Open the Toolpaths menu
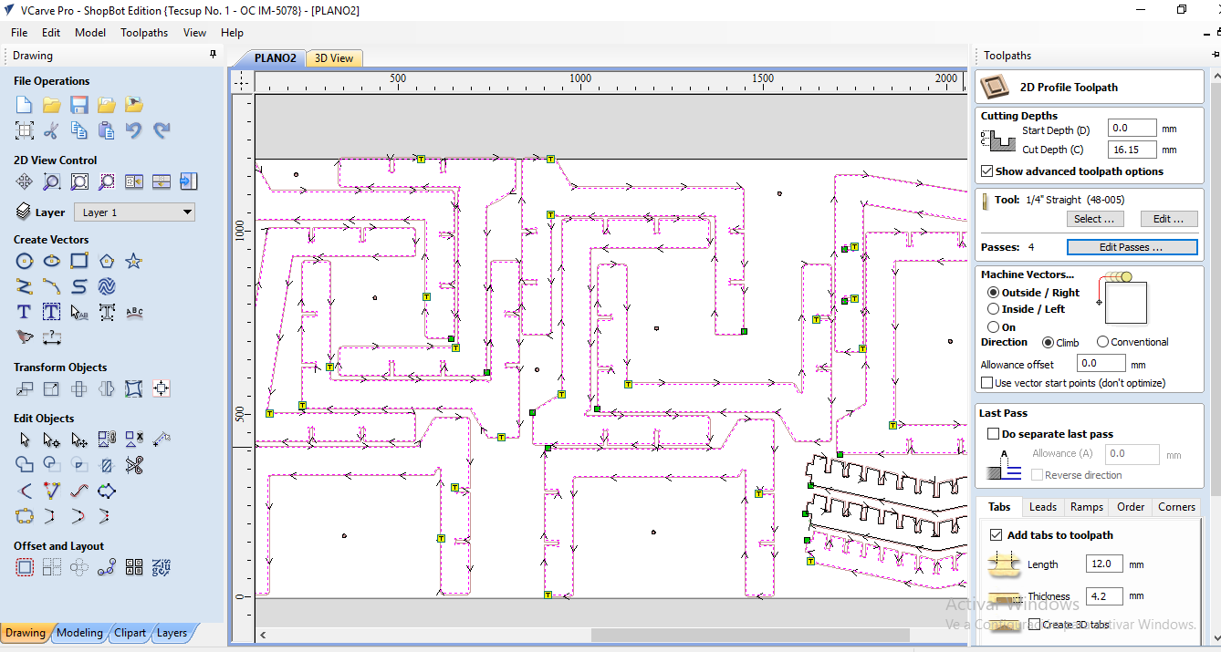Image resolution: width=1221 pixels, height=652 pixels. tap(144, 33)
